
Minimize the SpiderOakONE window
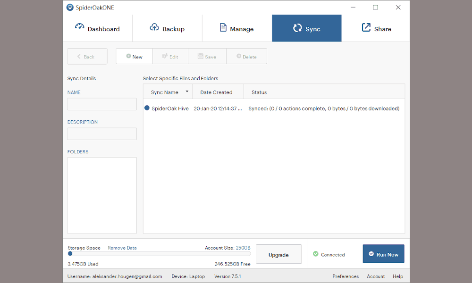[x=353, y=7]
